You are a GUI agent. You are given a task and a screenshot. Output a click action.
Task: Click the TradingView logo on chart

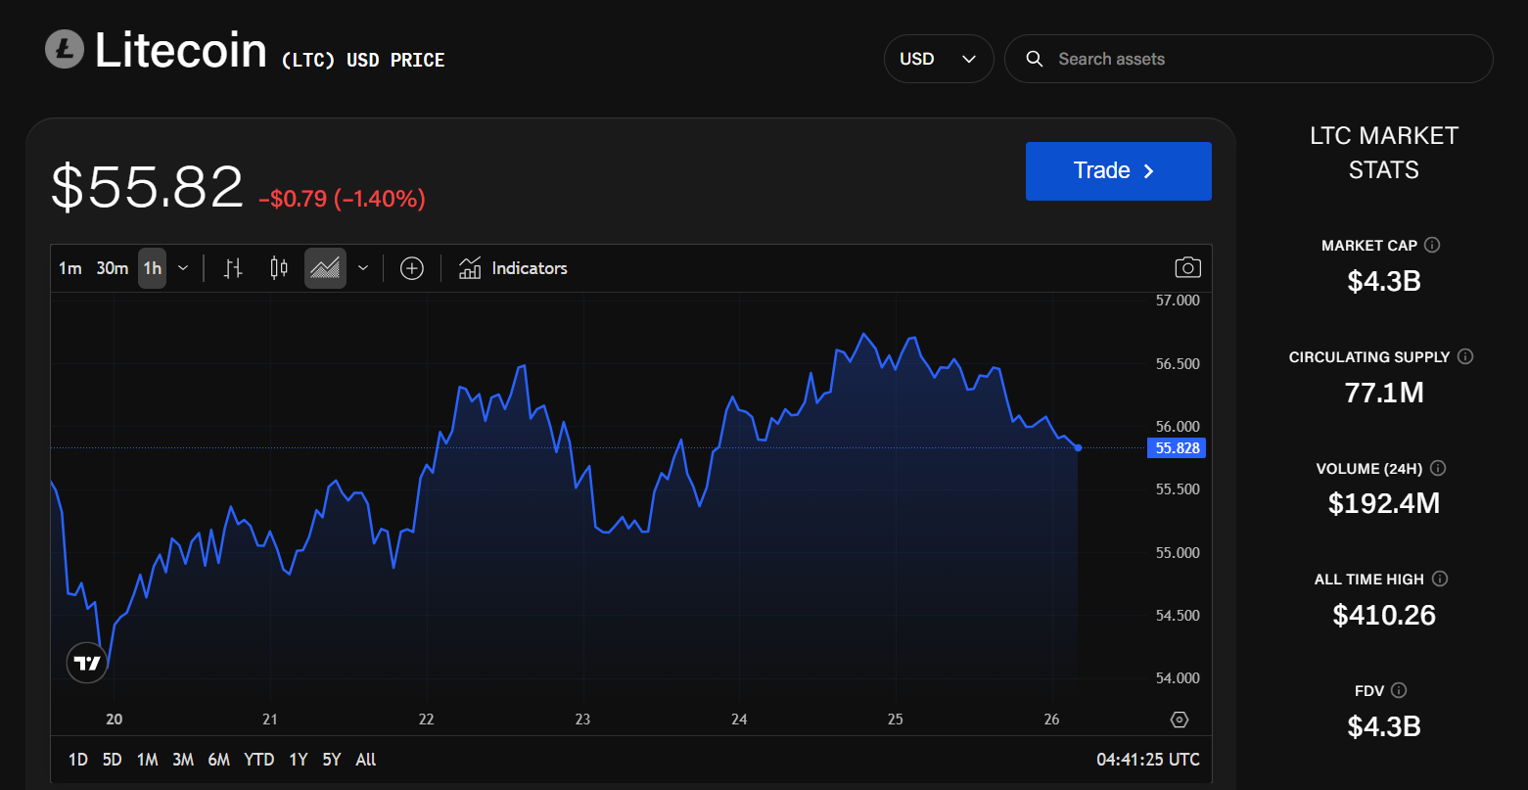87,663
